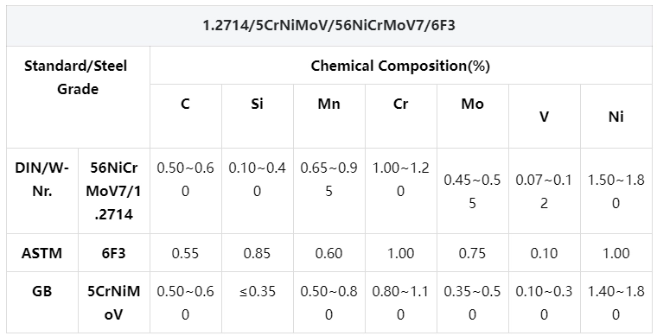
Task: Click the Cr column header
Action: coord(400,104)
